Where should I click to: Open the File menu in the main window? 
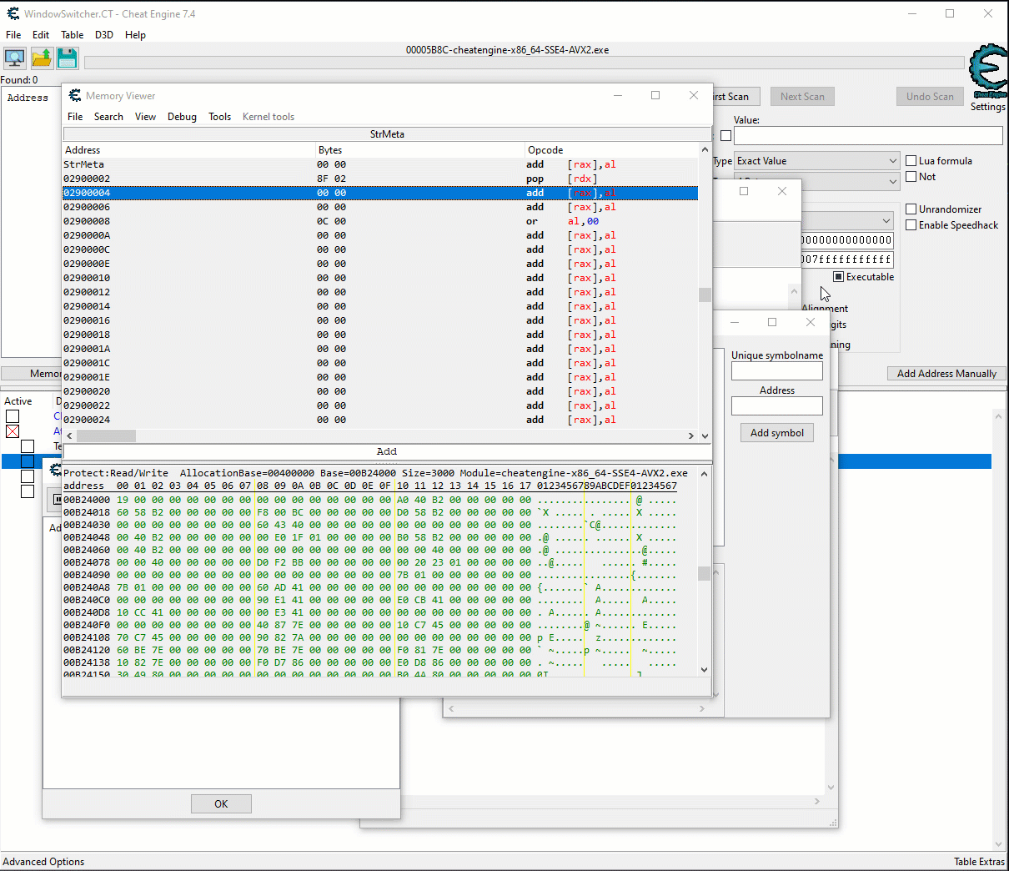[x=13, y=35]
